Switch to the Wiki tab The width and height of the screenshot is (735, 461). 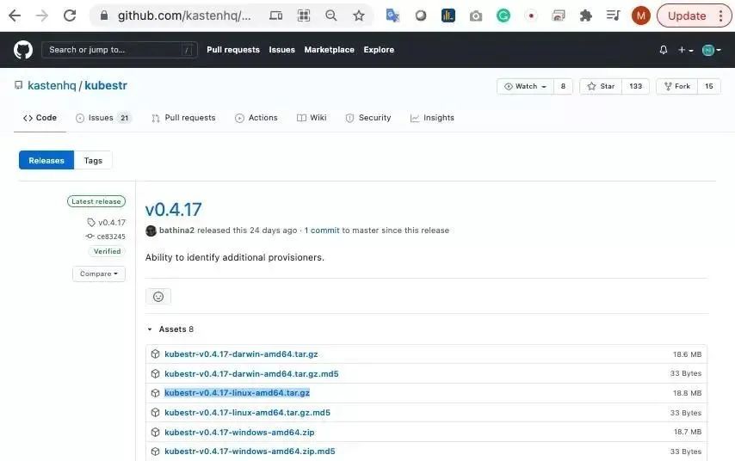click(312, 118)
